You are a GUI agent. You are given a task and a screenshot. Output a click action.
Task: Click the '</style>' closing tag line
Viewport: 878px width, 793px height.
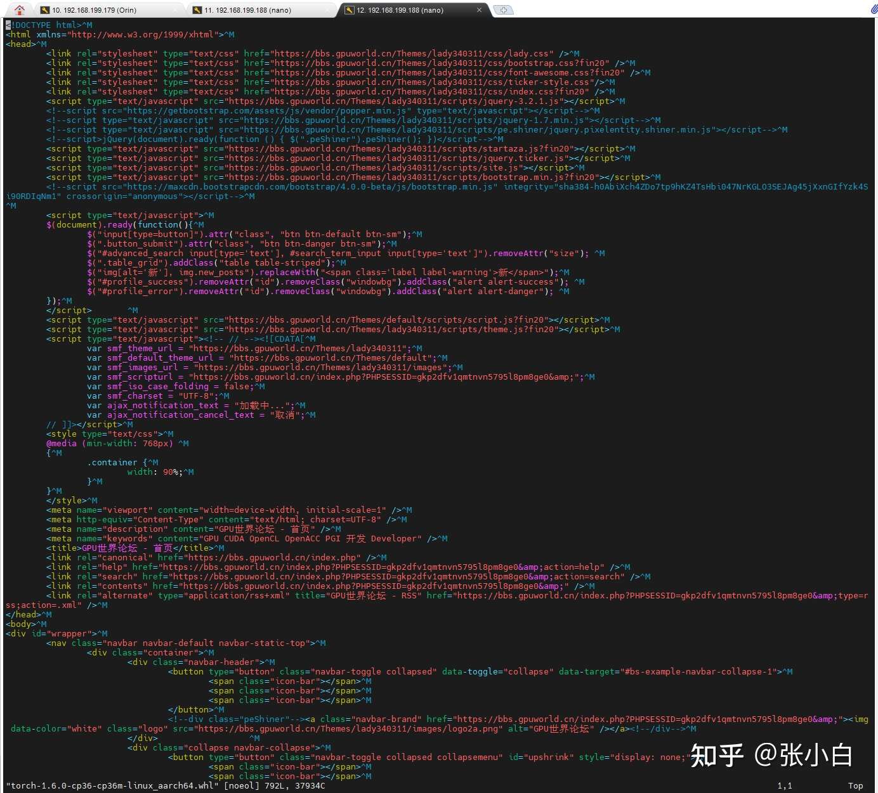[x=72, y=500]
